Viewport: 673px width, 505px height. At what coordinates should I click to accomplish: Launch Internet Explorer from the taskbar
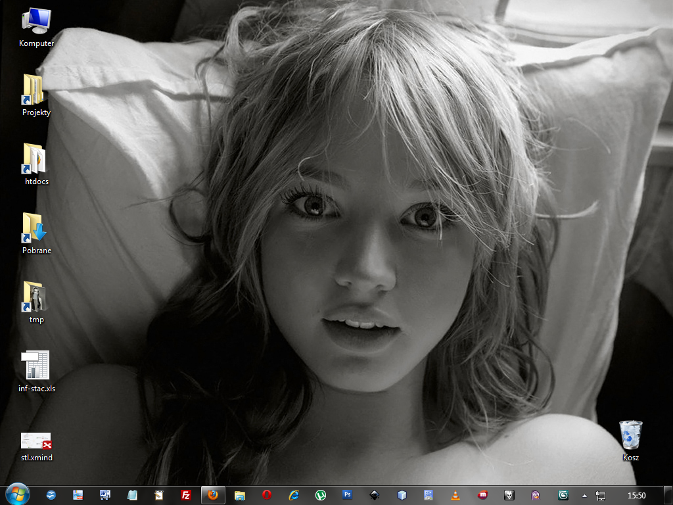[x=294, y=495]
